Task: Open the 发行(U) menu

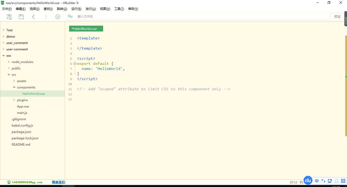Action: point(91,9)
